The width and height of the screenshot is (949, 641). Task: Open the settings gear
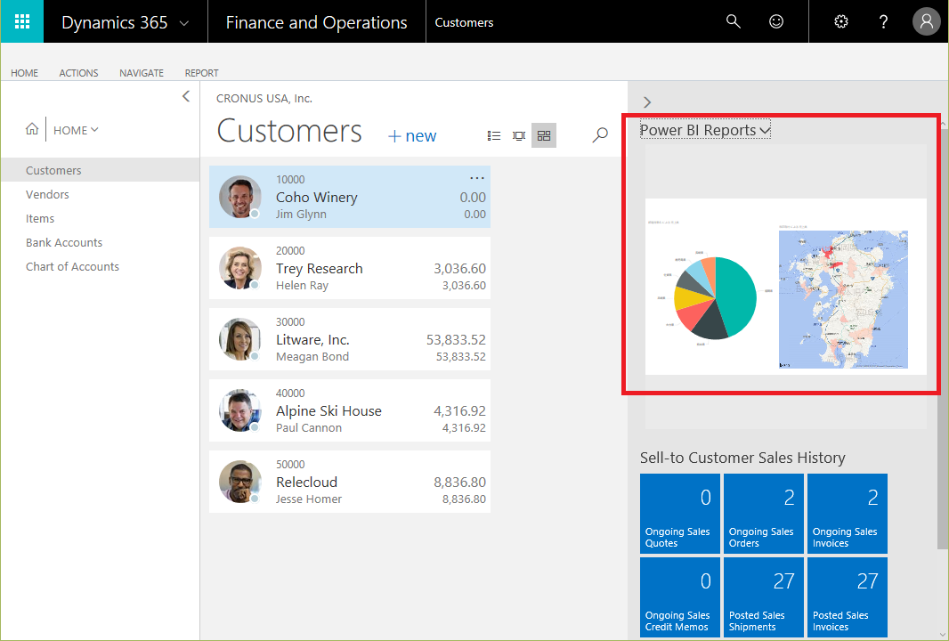(840, 21)
